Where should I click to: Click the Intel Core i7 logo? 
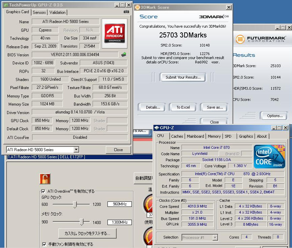click(269, 157)
